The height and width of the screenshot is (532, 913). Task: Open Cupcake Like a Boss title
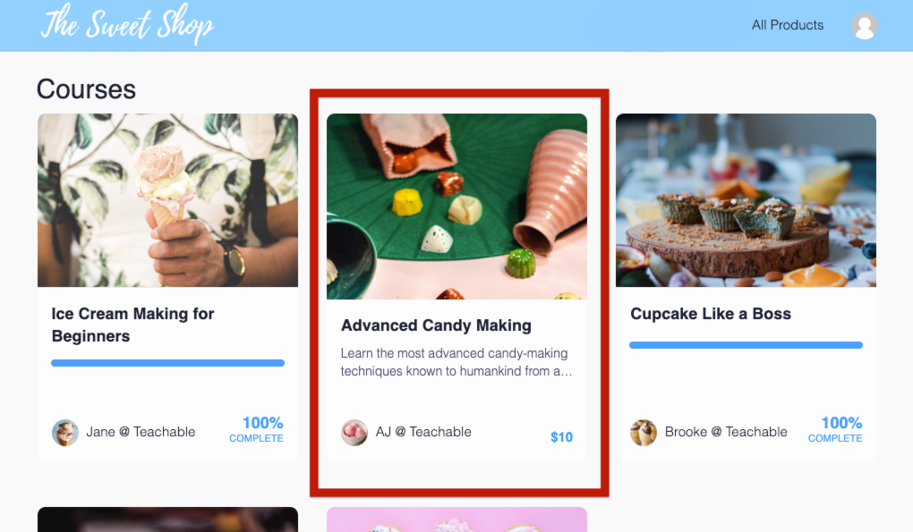(x=711, y=313)
